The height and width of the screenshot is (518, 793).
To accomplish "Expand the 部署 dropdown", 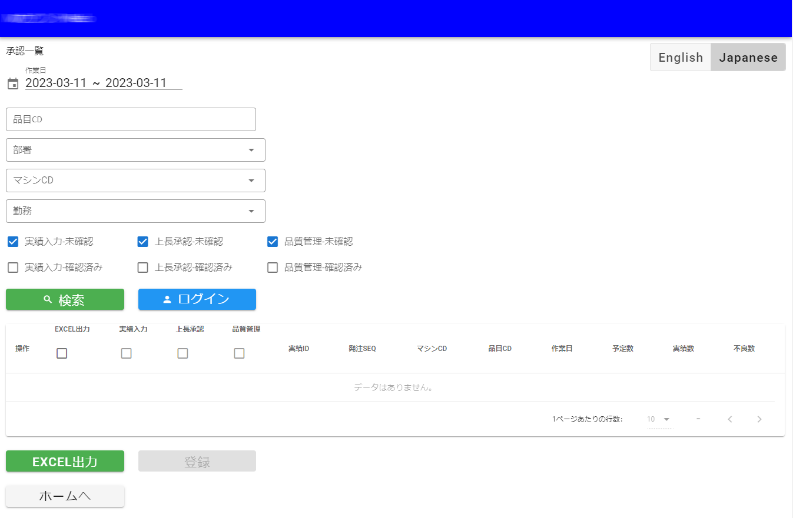I will pyautogui.click(x=135, y=150).
